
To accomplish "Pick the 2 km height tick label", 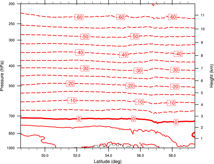I will [x=202, y=127].
